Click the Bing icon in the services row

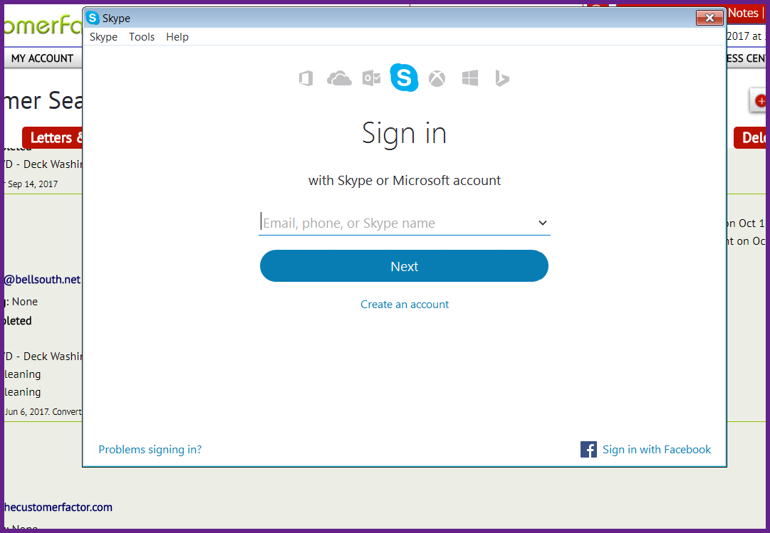(x=502, y=78)
